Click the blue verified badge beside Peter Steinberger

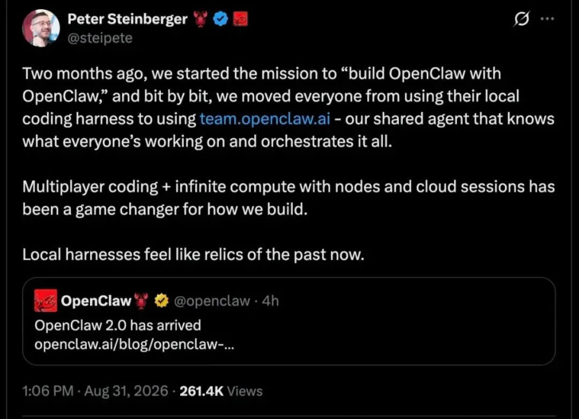(x=221, y=19)
